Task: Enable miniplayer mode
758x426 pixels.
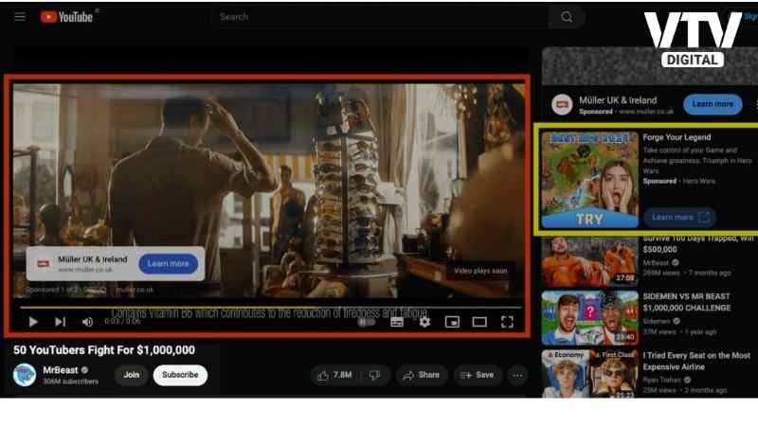Action: pyautogui.click(x=452, y=322)
